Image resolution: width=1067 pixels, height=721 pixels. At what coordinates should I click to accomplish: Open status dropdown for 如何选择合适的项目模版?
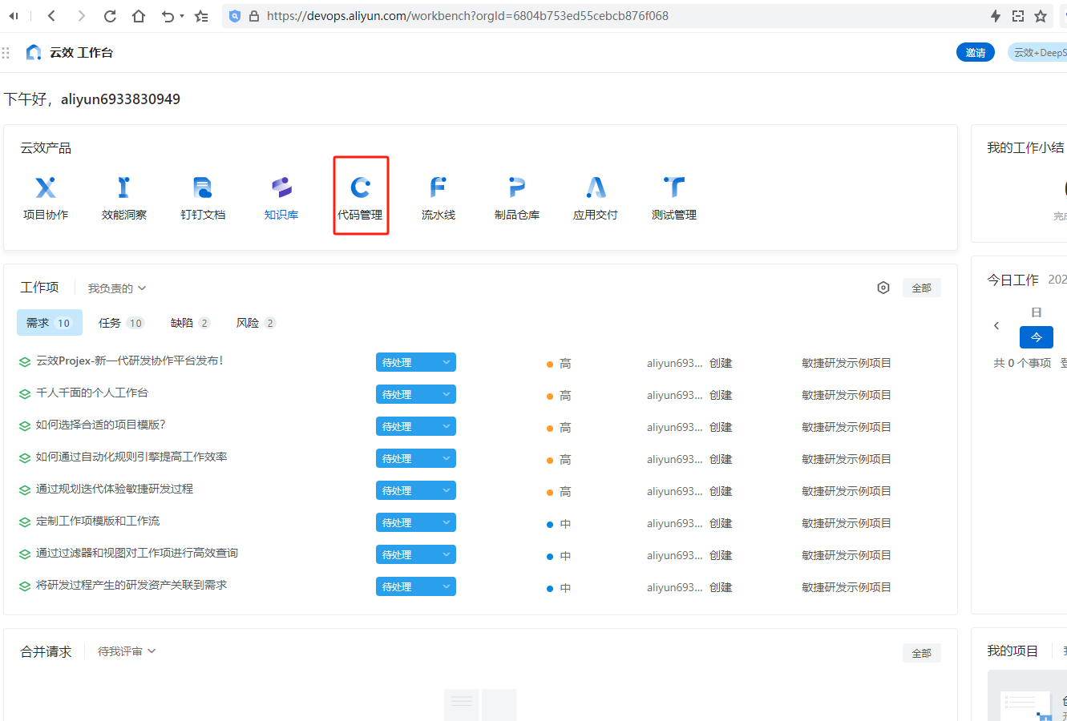point(415,426)
